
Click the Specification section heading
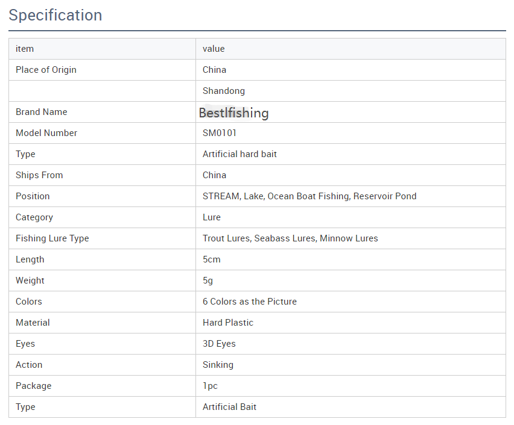(56, 16)
